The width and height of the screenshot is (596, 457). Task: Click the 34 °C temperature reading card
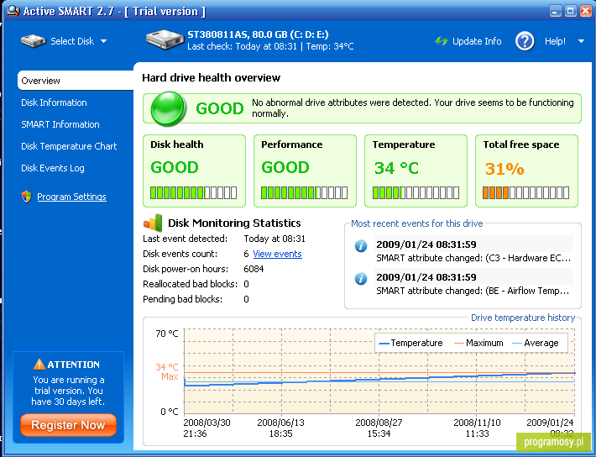click(416, 171)
